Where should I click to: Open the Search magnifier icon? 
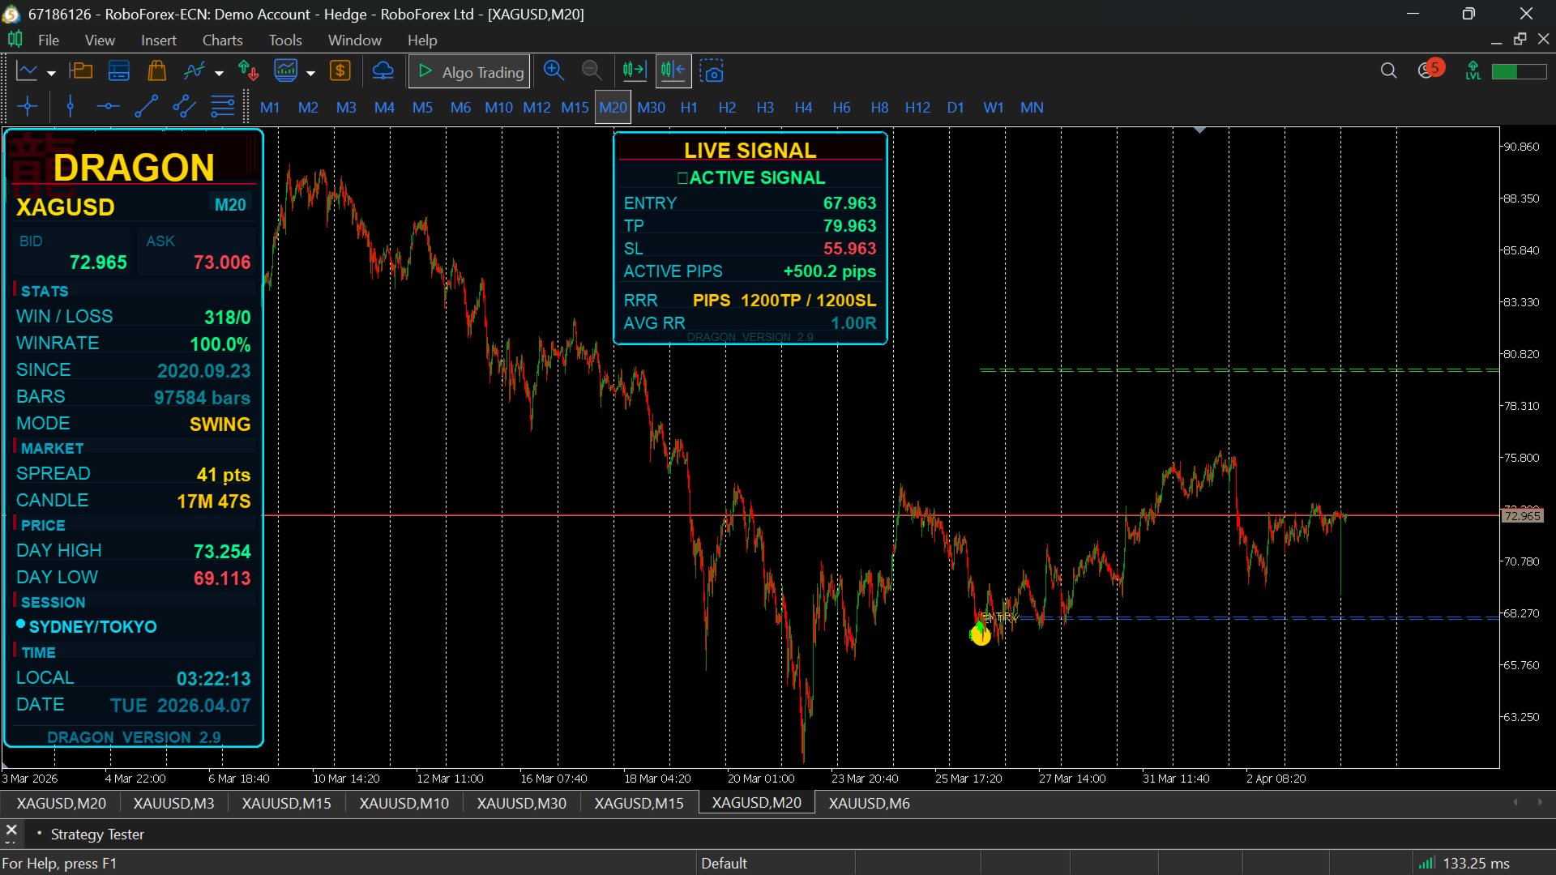tap(1388, 71)
